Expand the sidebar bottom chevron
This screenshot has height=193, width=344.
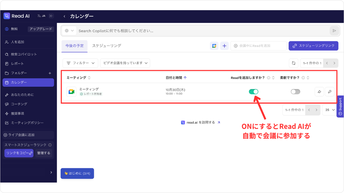(51, 172)
